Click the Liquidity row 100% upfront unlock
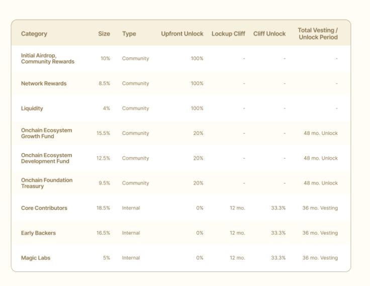Viewport: 370px width, 286px height. coord(197,108)
